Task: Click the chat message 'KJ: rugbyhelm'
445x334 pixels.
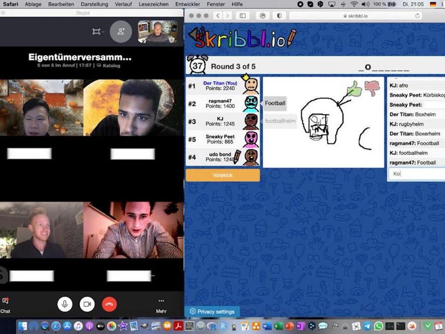Action: 406,124
